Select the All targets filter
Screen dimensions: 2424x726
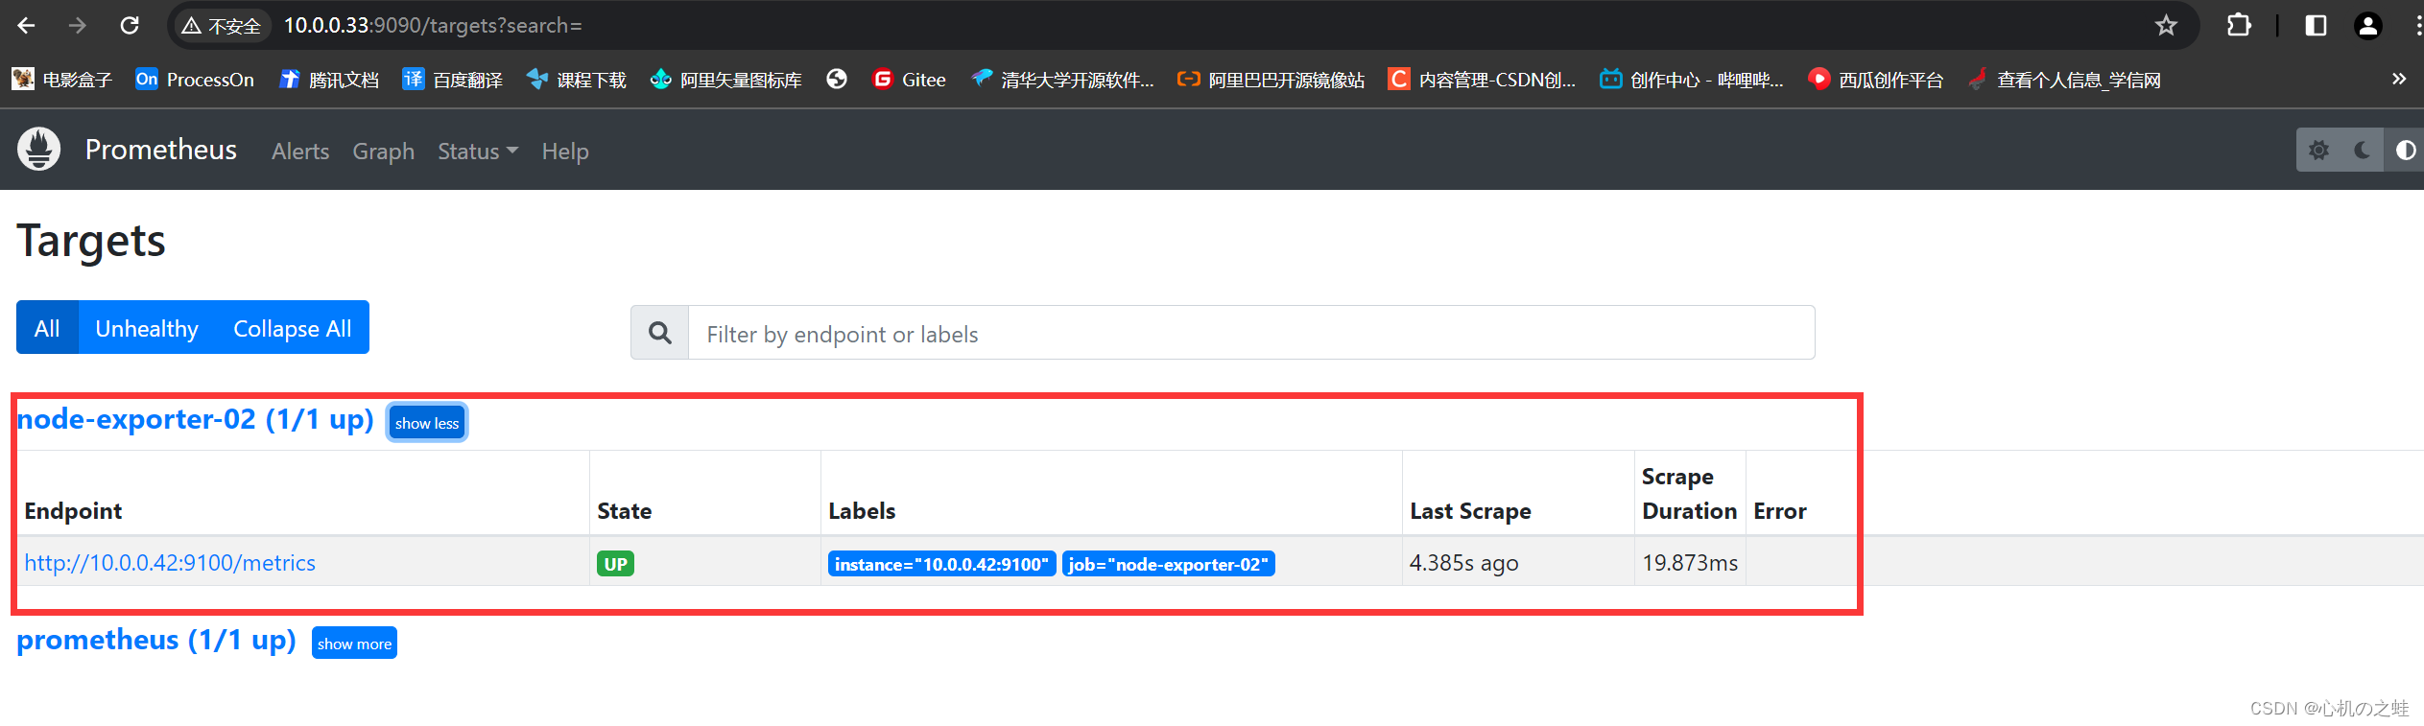[47, 328]
